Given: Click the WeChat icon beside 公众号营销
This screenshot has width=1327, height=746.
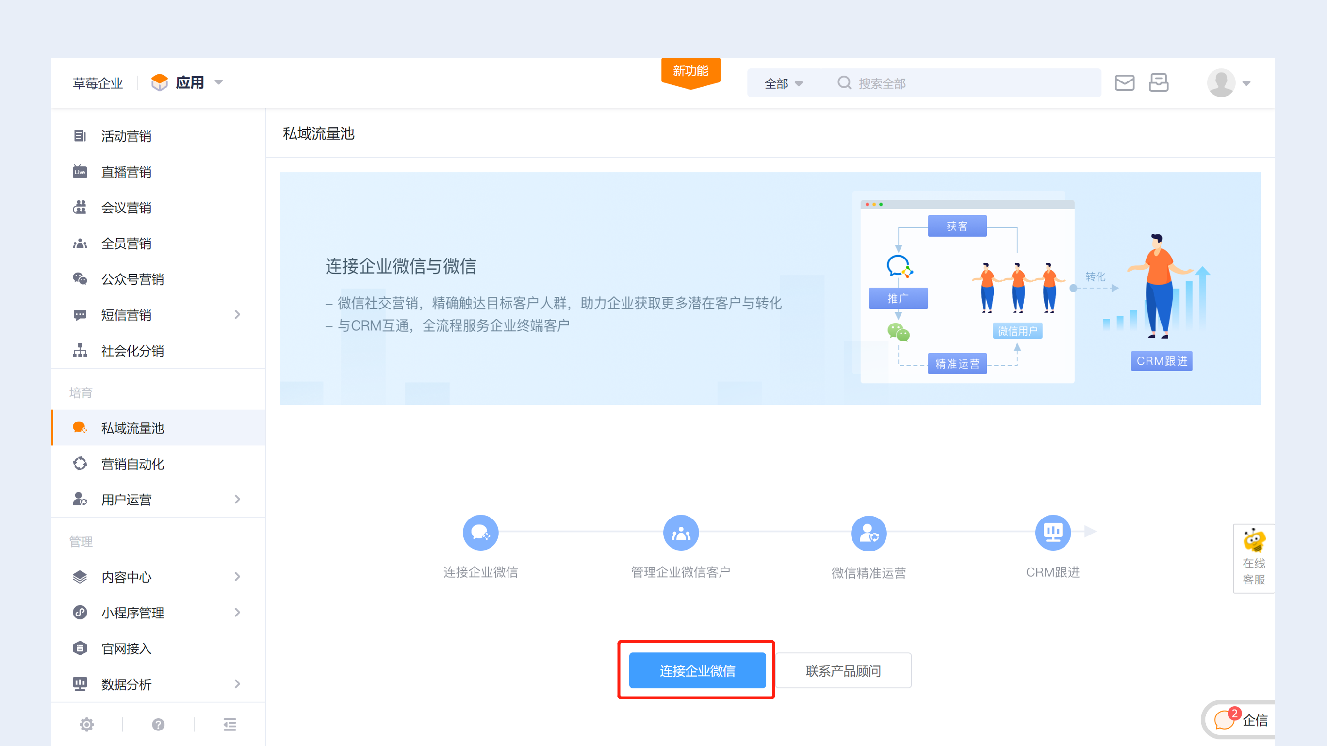Looking at the screenshot, I should pyautogui.click(x=80, y=279).
